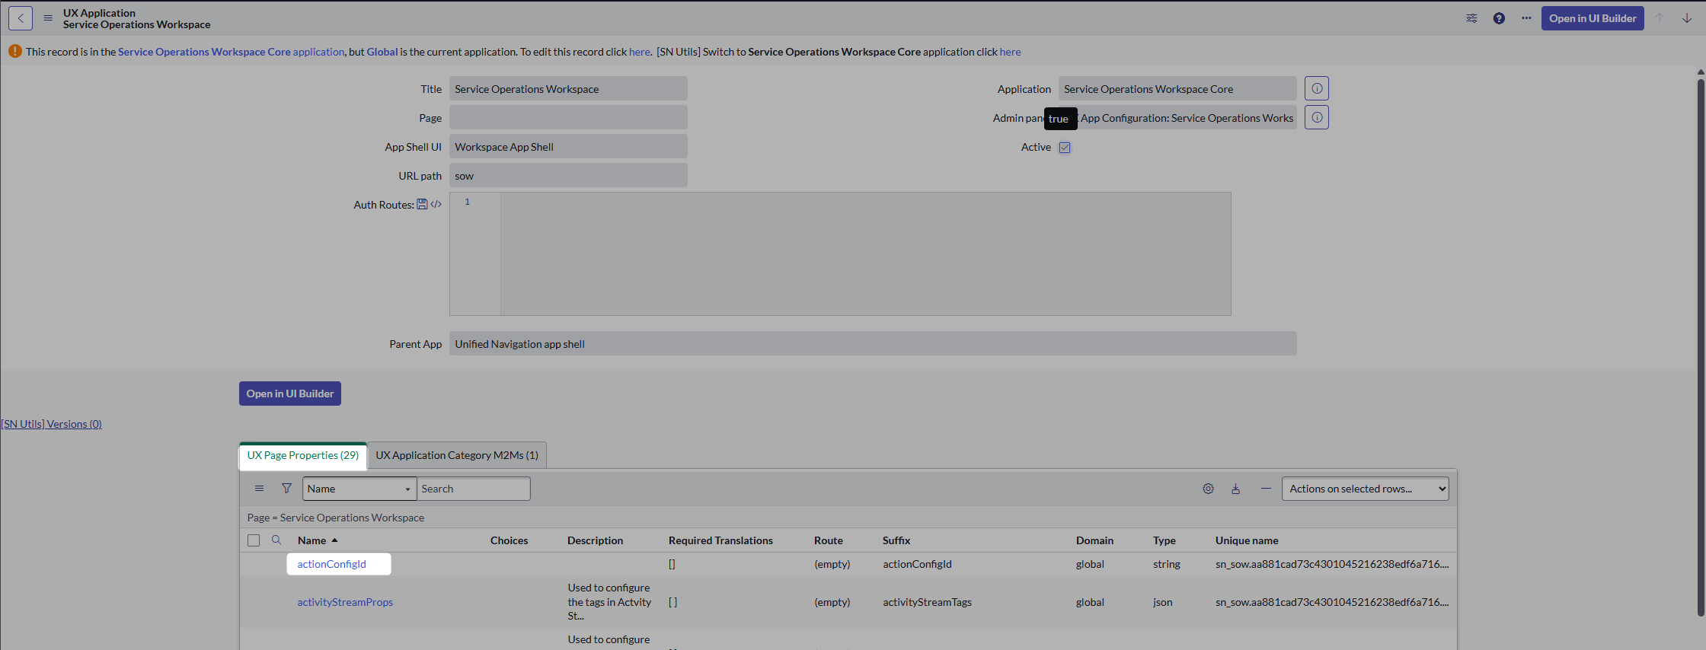The width and height of the screenshot is (1706, 650).
Task: Select the UX Page Properties tab
Action: [302, 455]
